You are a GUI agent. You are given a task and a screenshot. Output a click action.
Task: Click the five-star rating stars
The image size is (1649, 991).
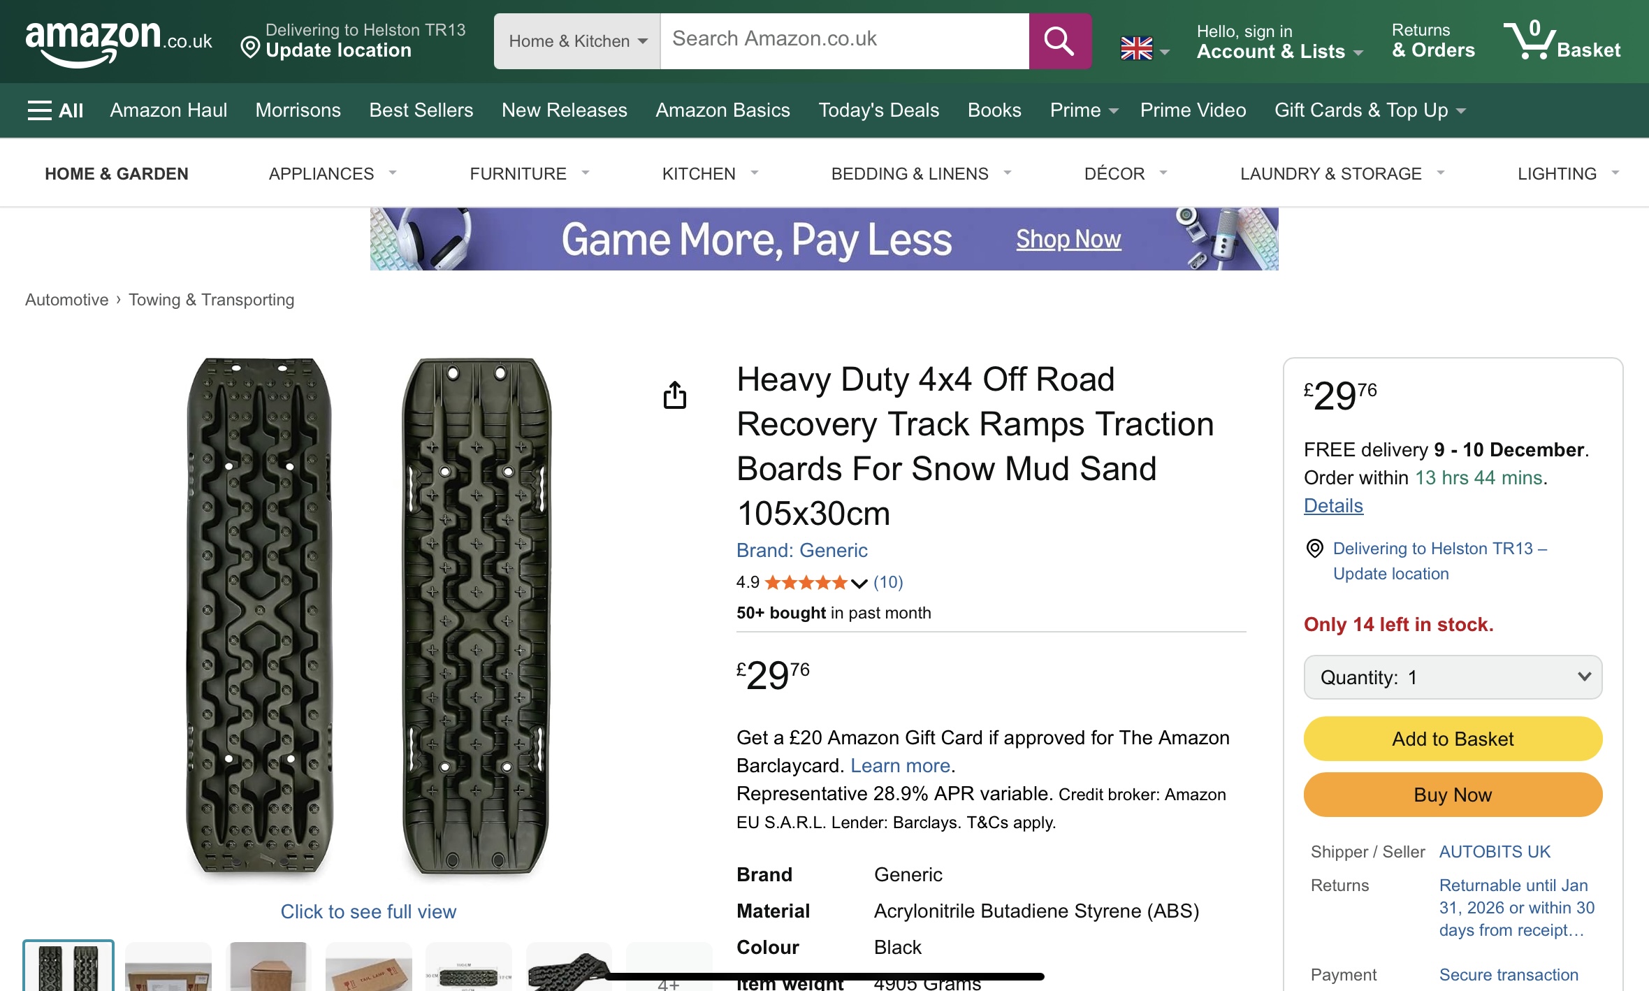click(806, 582)
